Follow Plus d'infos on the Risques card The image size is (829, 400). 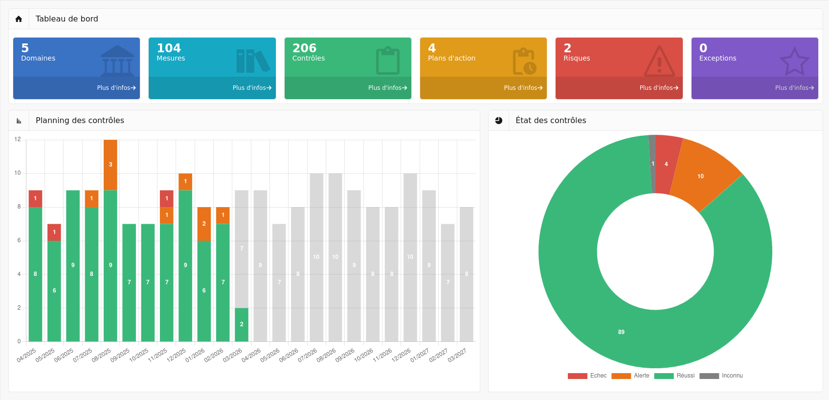[x=658, y=88]
